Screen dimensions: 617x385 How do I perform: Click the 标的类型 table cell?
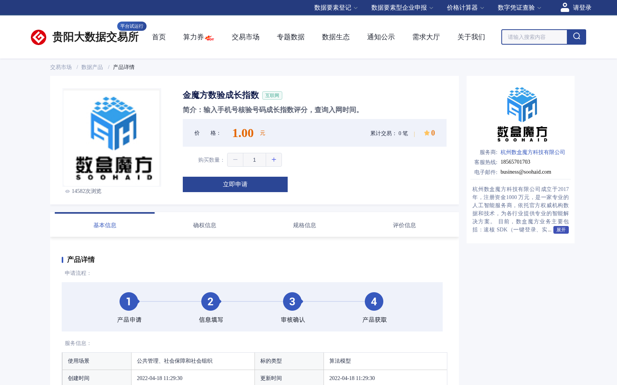[289, 361]
